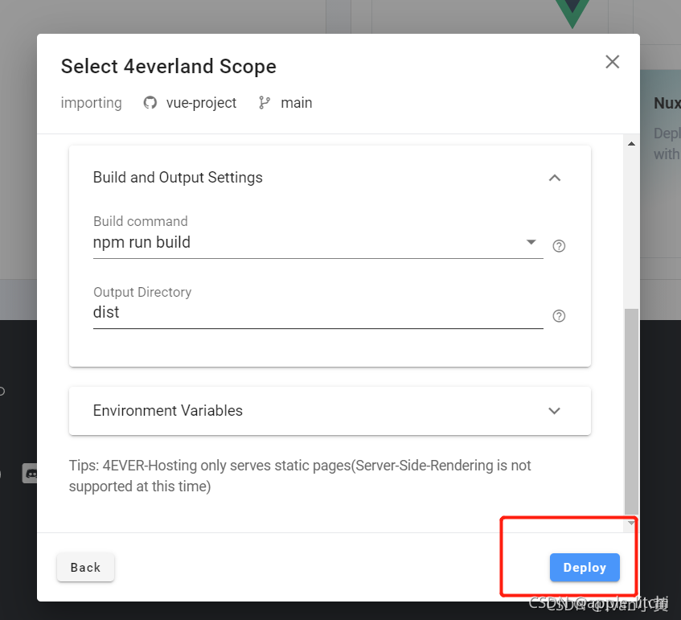The width and height of the screenshot is (681, 620).
Task: Click the dialog scrollbar thumb
Action: click(x=631, y=411)
